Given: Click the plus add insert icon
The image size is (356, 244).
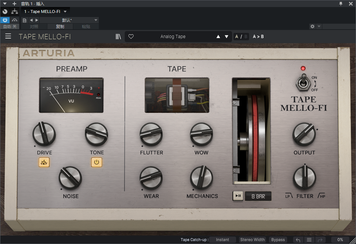Looking at the screenshot, I should point(14,4).
